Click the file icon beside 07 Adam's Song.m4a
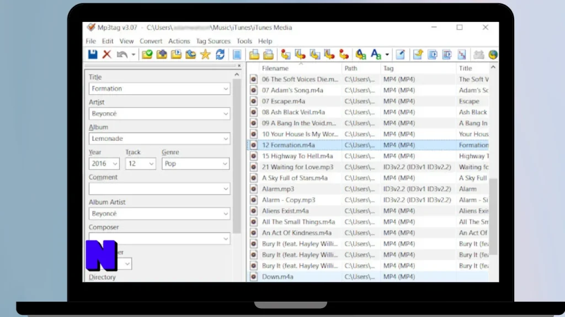 pos(254,90)
